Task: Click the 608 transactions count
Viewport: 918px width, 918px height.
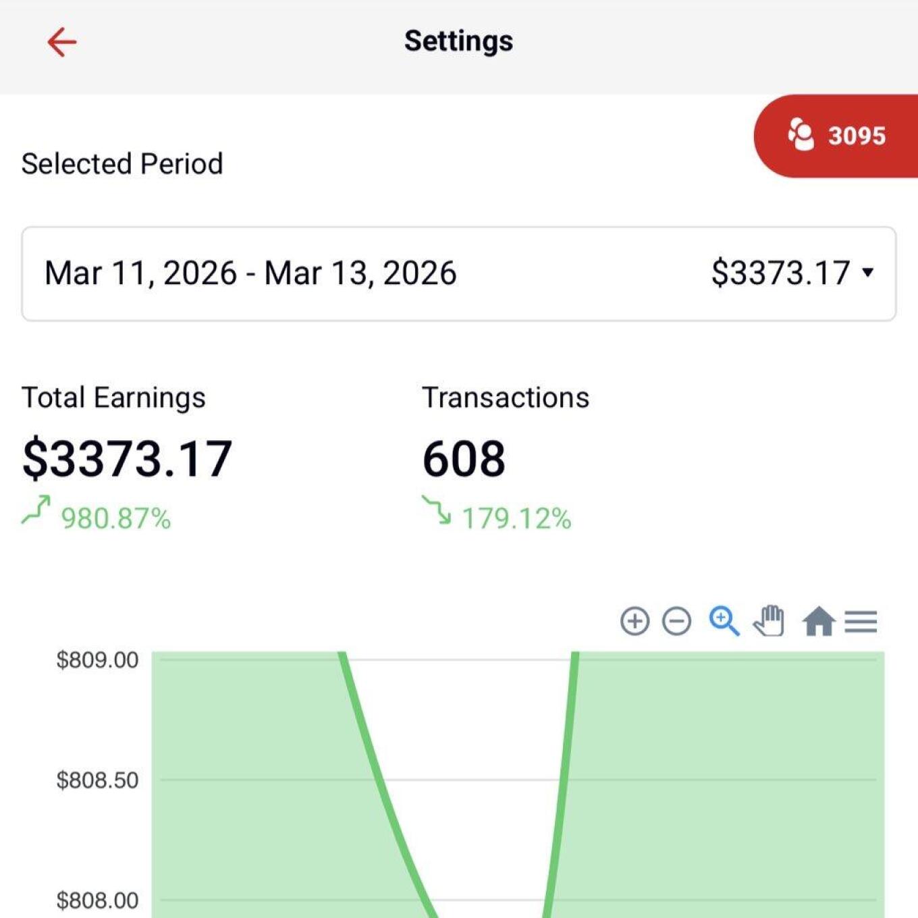Action: click(x=464, y=459)
